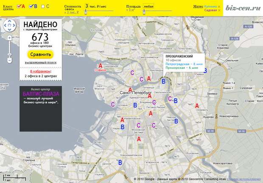The image size is (263, 183).
Task: Click red A marker labeled 10 офисов
Action: click(100, 66)
